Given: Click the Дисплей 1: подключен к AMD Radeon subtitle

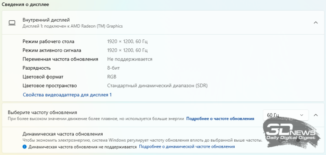Looking at the screenshot, I should tap(73, 26).
